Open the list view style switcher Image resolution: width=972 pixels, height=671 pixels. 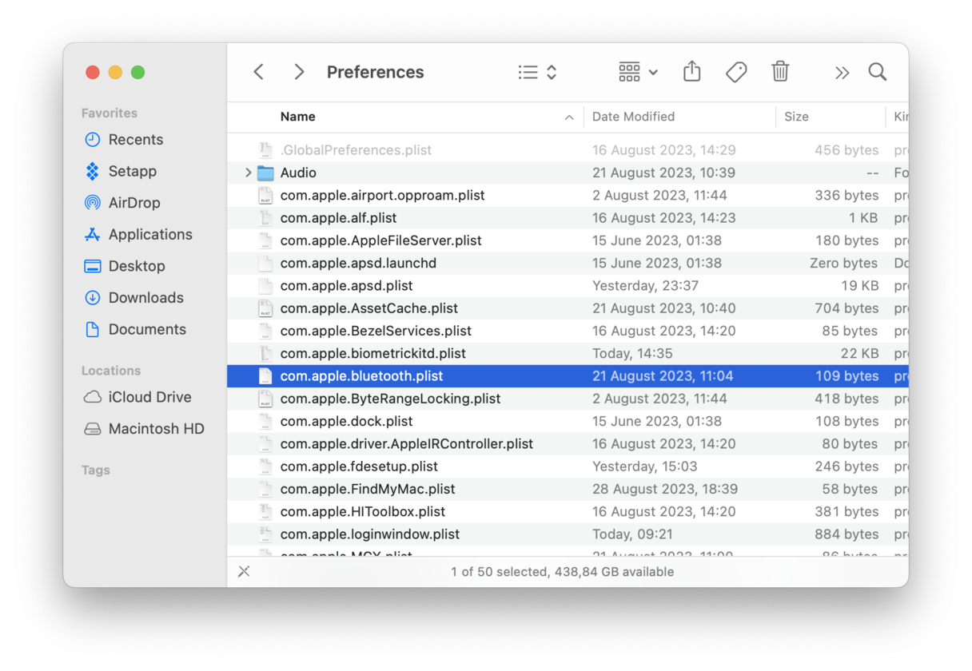click(537, 72)
